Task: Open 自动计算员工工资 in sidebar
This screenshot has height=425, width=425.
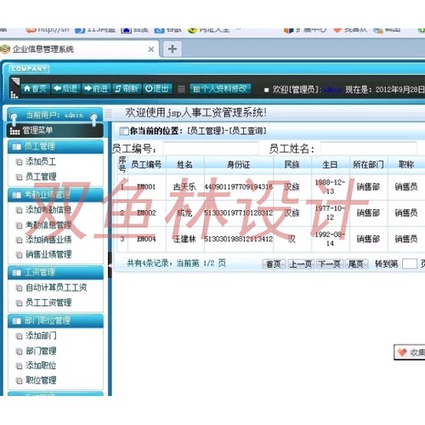Action: click(x=56, y=287)
